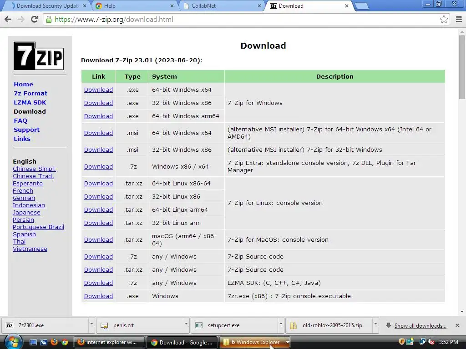Click the network tray icon
Screen dimensions: 466x349
pyautogui.click(x=422, y=342)
